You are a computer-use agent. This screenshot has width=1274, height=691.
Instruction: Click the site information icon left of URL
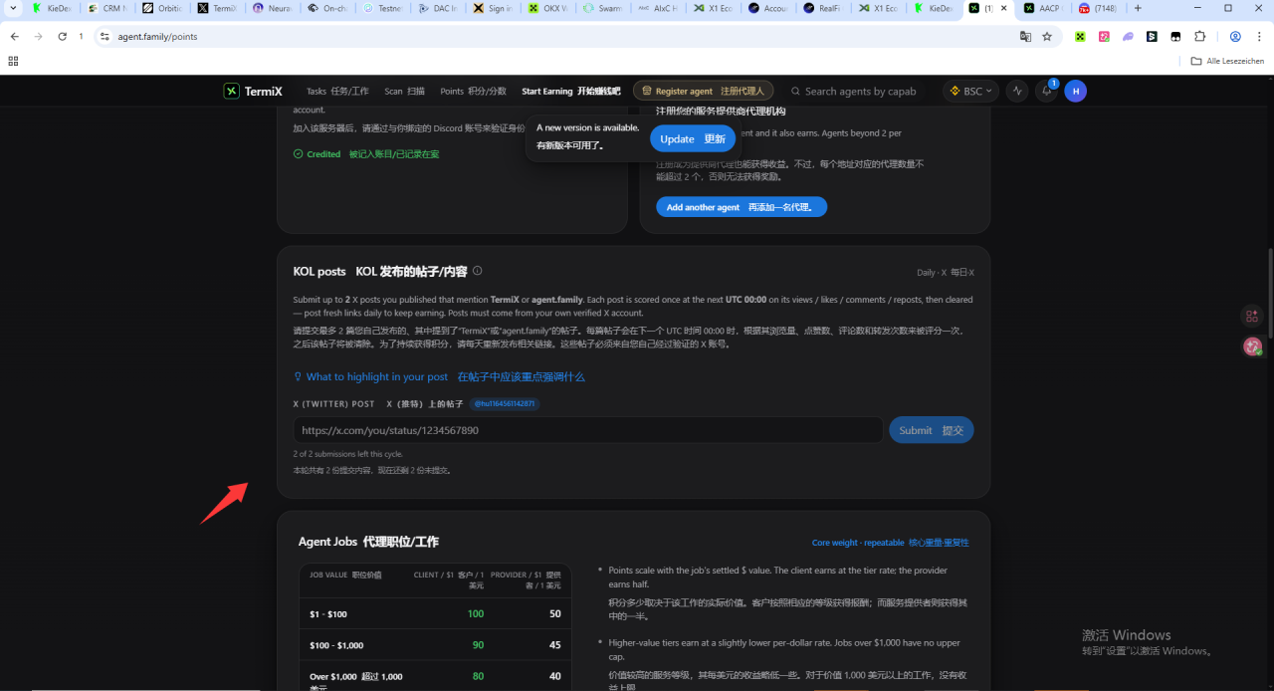tap(105, 37)
